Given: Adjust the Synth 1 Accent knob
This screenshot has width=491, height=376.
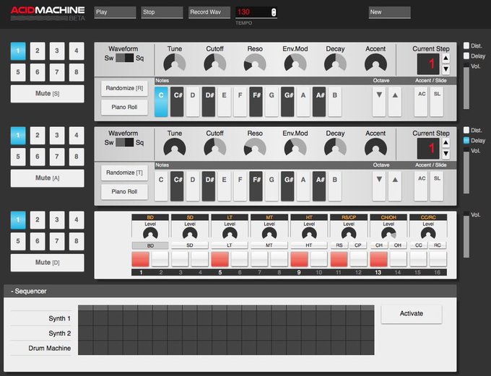Looking at the screenshot, I should click(375, 62).
